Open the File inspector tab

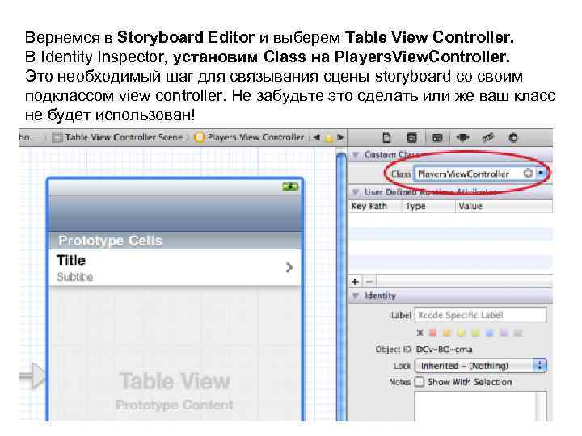pos(386,138)
